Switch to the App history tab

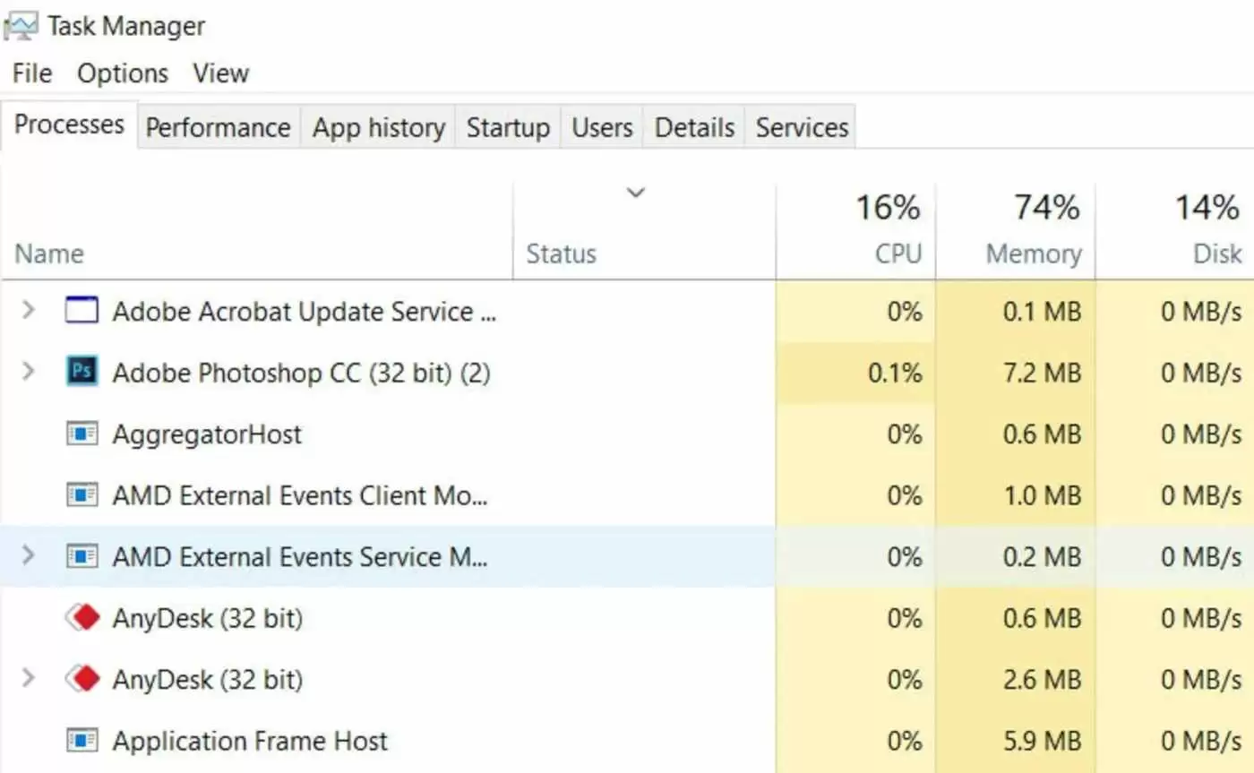(378, 127)
